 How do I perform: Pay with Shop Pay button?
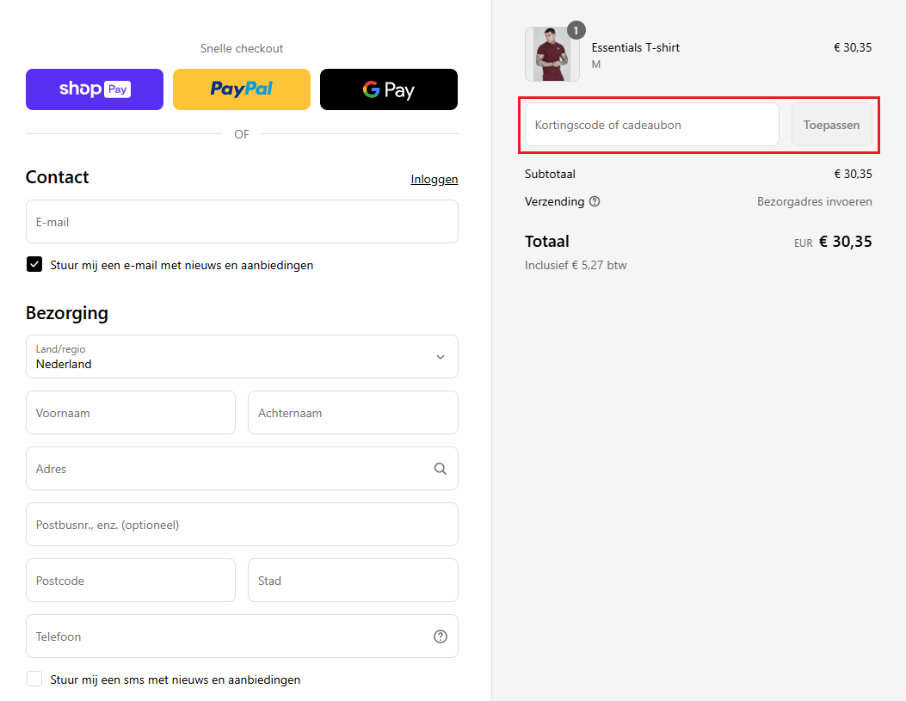pos(95,89)
